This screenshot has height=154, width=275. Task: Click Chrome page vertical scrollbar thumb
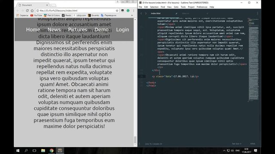pyautogui.click(x=135, y=139)
